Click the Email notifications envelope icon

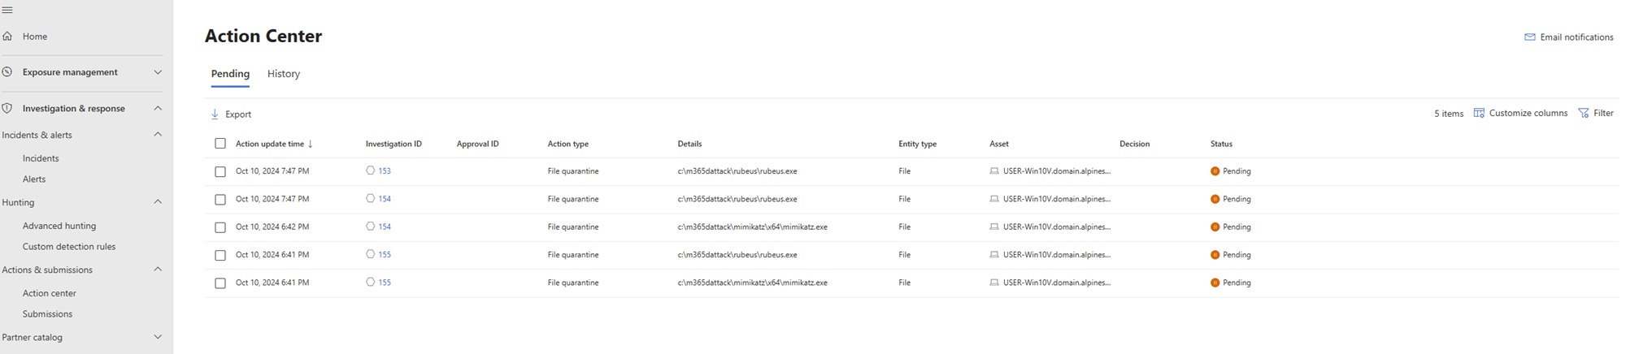(x=1529, y=37)
